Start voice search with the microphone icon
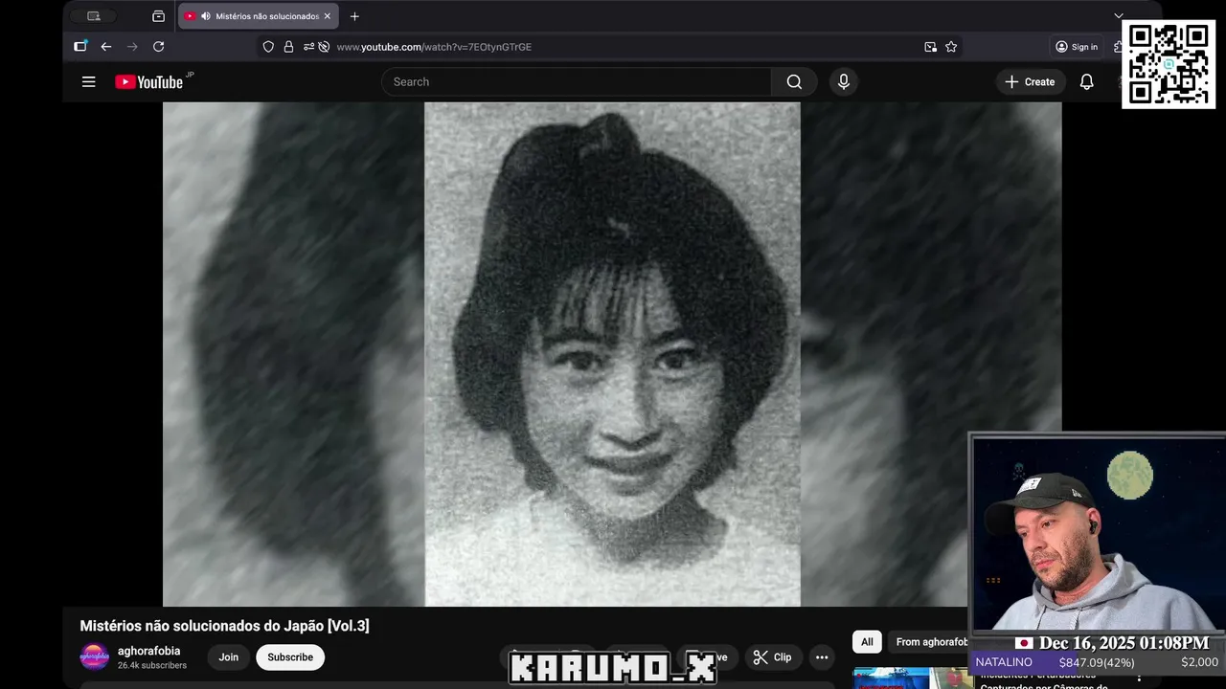Viewport: 1226px width, 689px height. pos(844,82)
